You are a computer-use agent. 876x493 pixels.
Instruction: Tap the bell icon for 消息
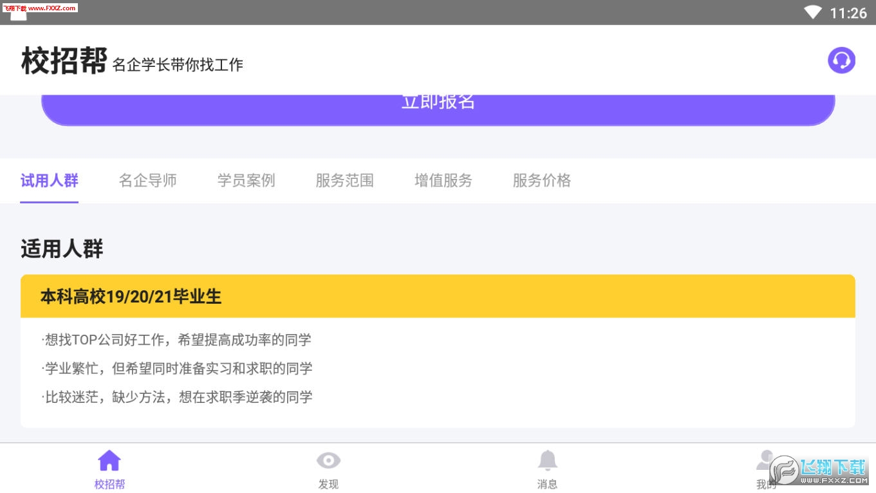pyautogui.click(x=547, y=461)
